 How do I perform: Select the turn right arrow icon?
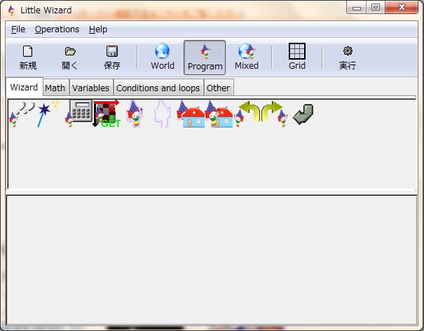click(274, 114)
